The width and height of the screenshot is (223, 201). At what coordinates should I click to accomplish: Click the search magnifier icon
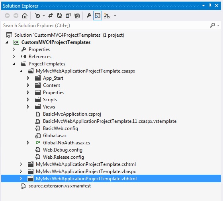point(212,26)
